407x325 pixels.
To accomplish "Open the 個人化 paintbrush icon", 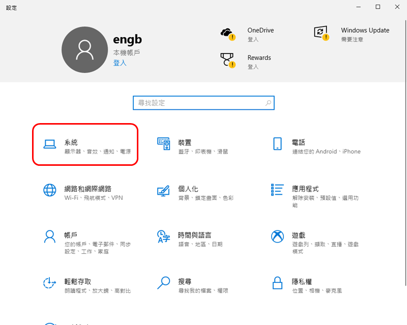I will (x=164, y=191).
